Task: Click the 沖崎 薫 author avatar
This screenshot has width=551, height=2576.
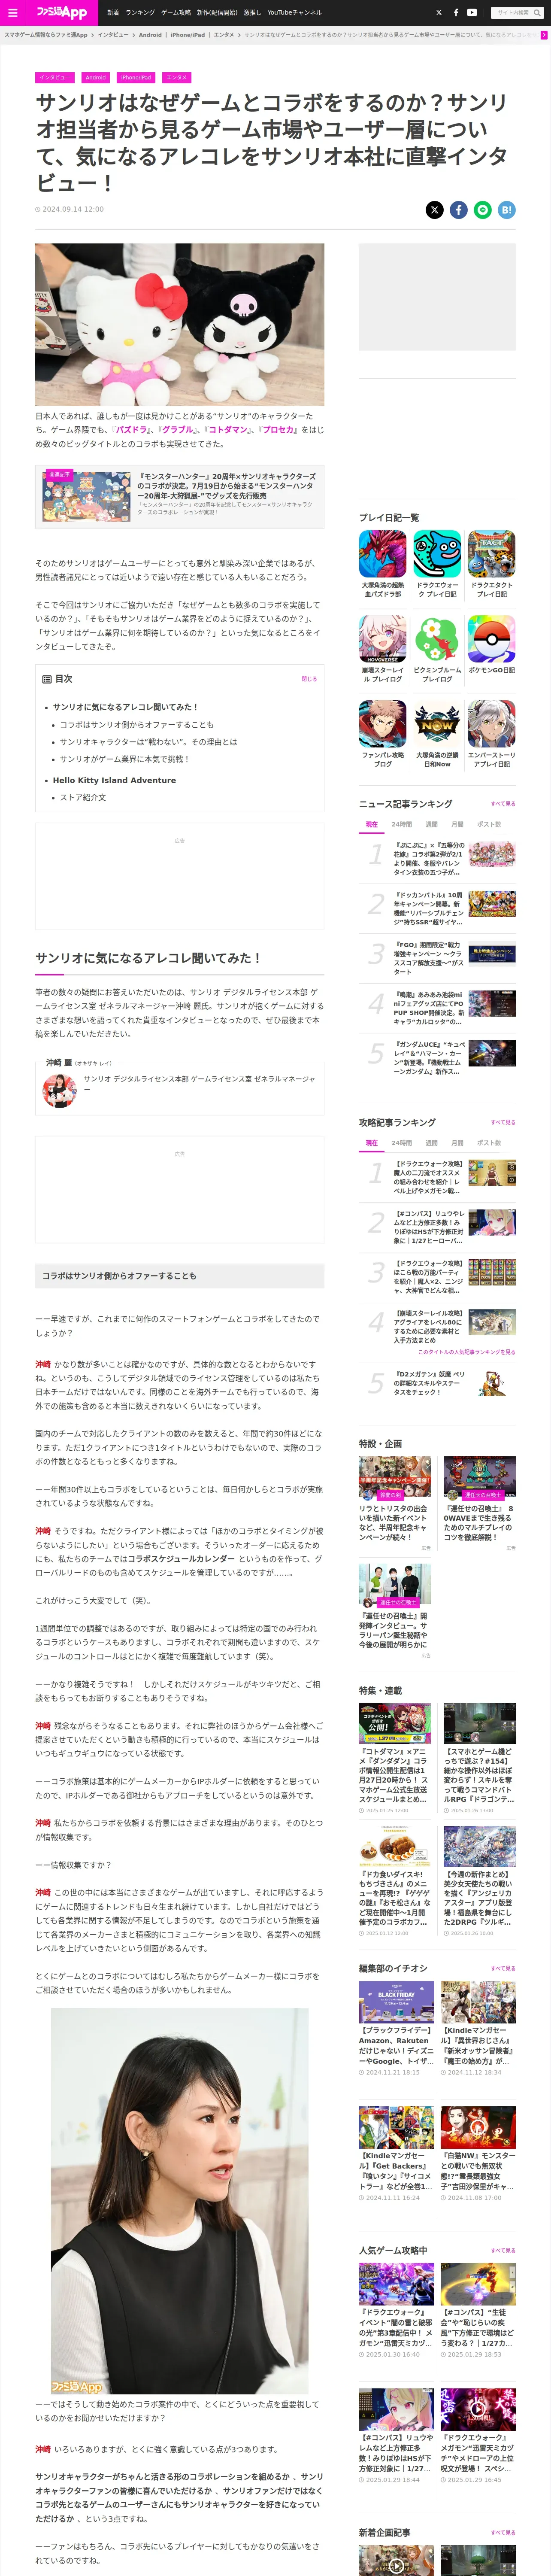Action: click(60, 1091)
